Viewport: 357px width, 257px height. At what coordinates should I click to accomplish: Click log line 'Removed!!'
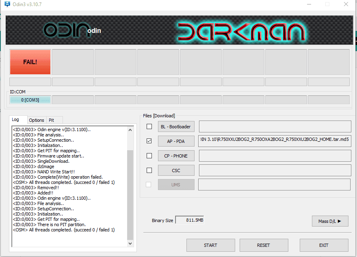(36, 188)
